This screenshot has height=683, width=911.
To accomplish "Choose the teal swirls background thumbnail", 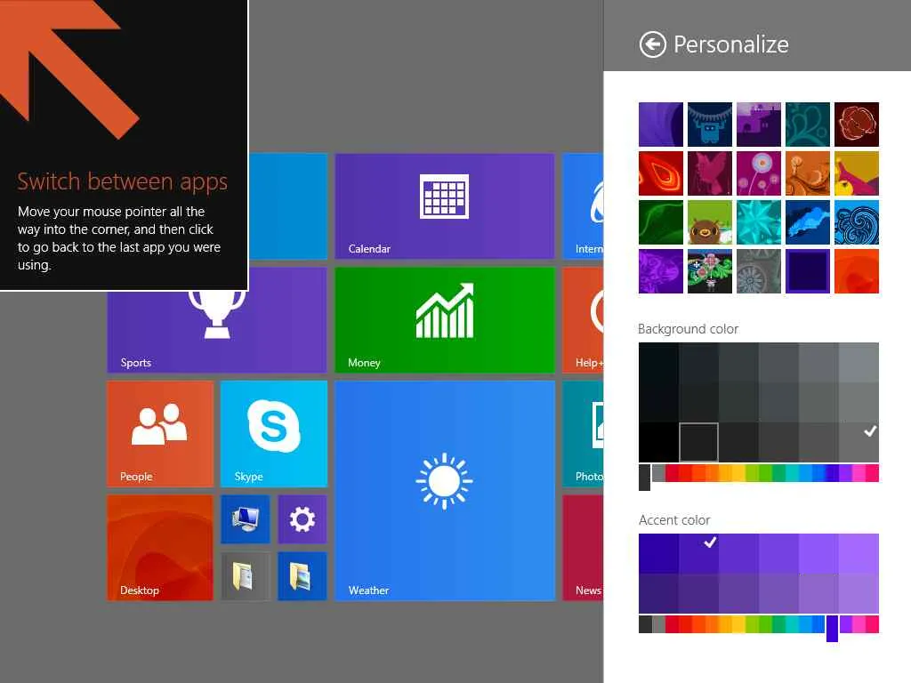I will (808, 125).
